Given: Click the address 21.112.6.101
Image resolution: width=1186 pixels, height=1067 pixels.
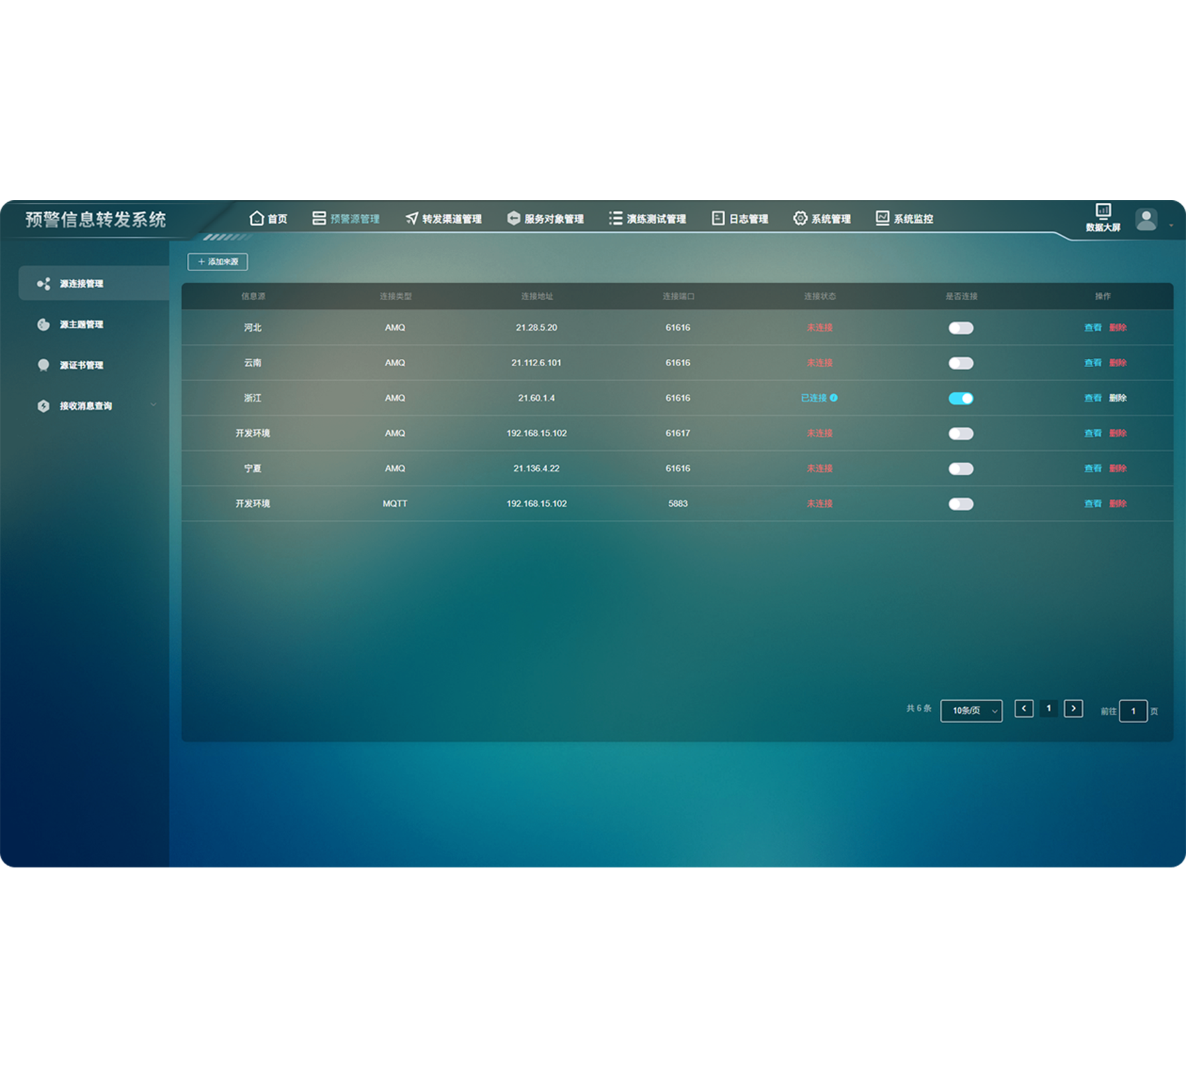Looking at the screenshot, I should click(536, 363).
